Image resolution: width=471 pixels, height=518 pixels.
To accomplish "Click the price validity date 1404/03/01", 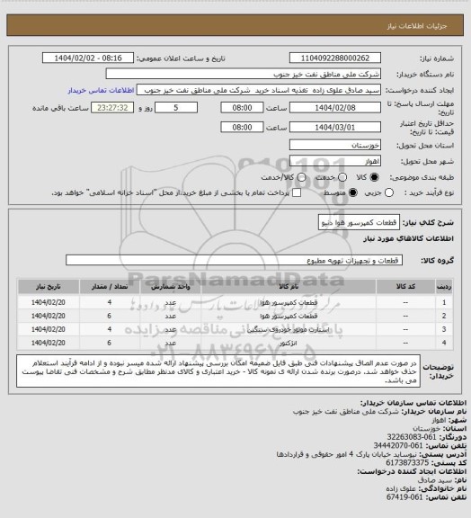I will (x=335, y=127).
